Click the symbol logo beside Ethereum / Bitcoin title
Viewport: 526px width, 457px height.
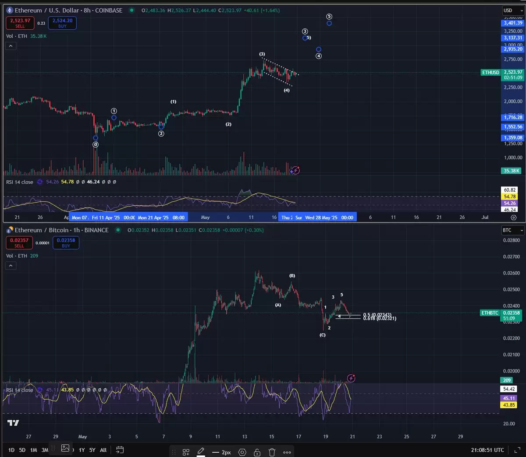tap(10, 230)
